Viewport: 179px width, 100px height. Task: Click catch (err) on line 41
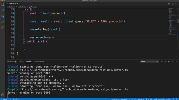pos(36,41)
